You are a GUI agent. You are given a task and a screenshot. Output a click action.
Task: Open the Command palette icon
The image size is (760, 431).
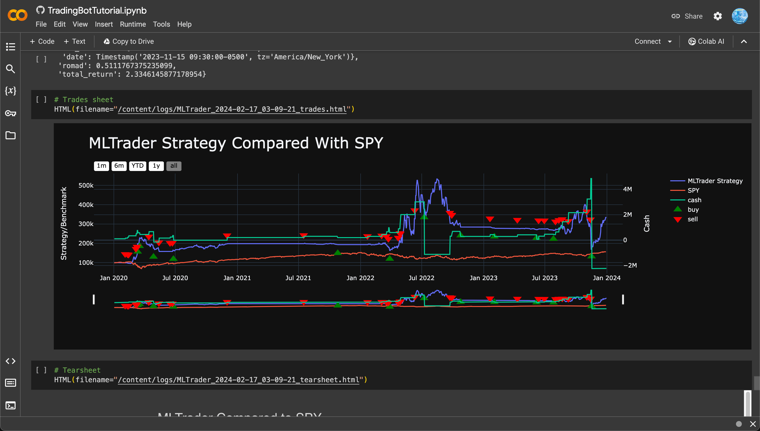[11, 383]
